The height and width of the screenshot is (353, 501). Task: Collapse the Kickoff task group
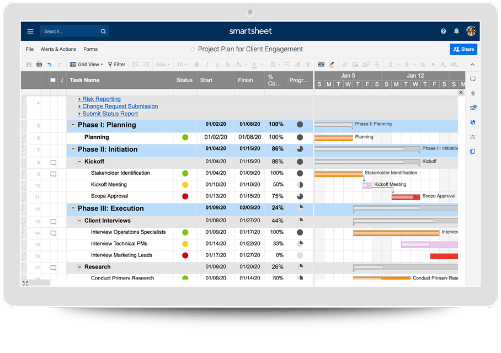80,161
